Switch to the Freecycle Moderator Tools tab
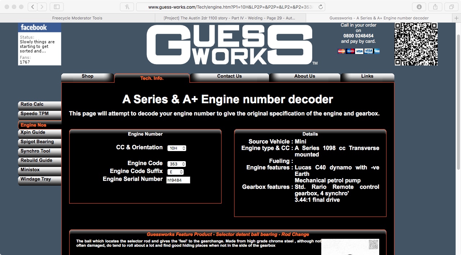Screen dimensions: 461x255 coord(77,18)
